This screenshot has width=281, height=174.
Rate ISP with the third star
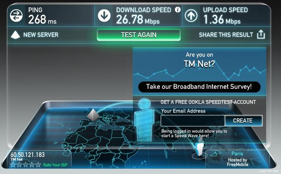coord(26,164)
